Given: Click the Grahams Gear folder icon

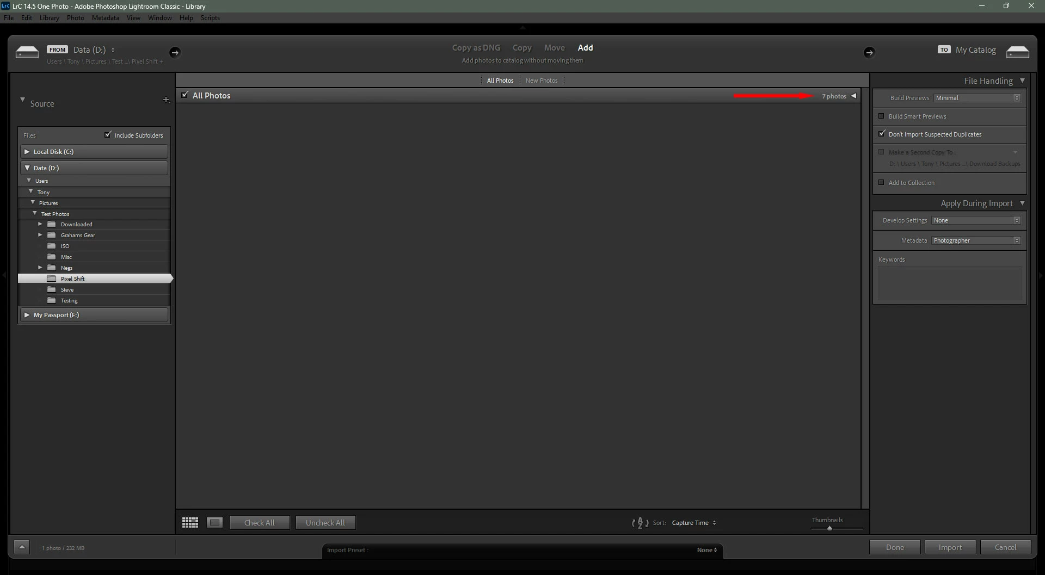Looking at the screenshot, I should tap(52, 235).
